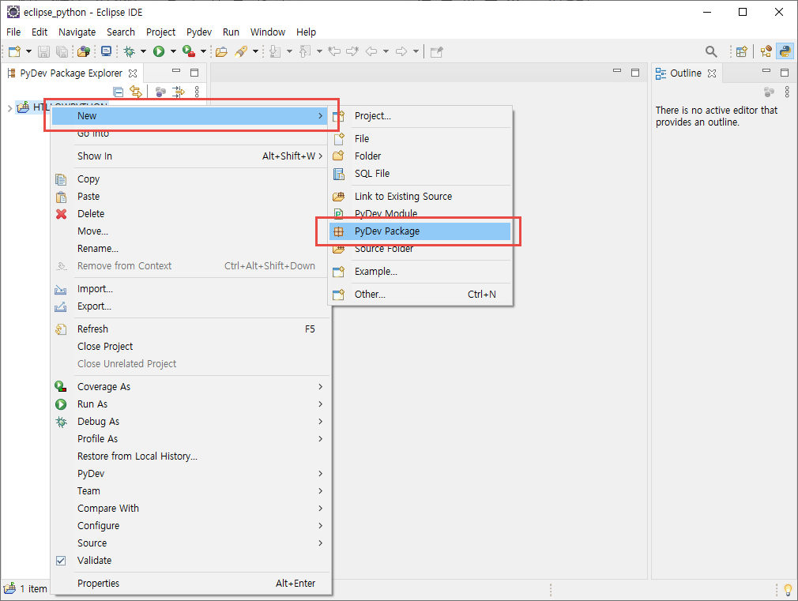This screenshot has height=601, width=798.
Task: Select Export... from context menu
Action: click(191, 306)
